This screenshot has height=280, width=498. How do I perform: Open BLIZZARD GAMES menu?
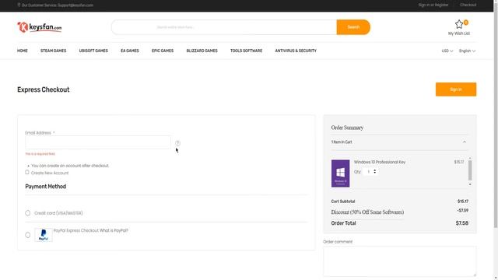(x=202, y=51)
